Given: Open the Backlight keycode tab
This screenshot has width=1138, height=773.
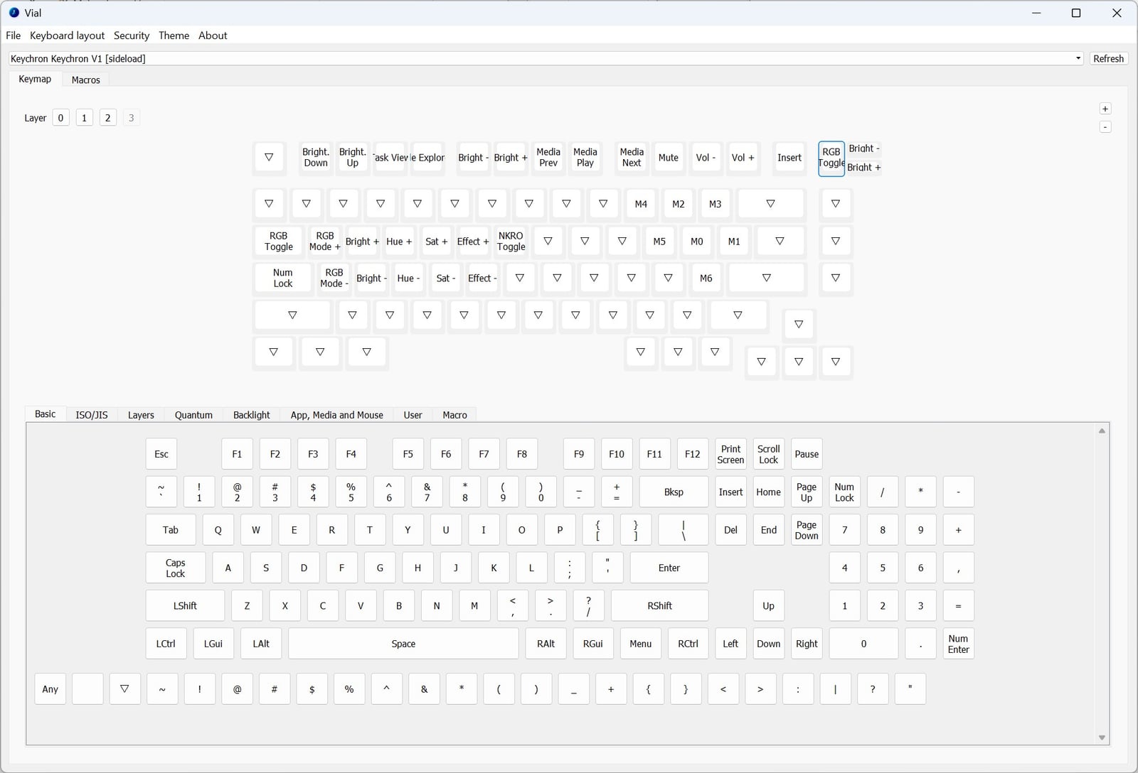Looking at the screenshot, I should [x=252, y=415].
